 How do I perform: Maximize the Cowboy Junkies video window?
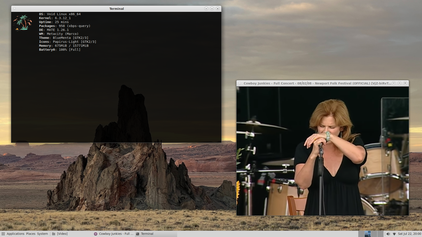[399, 83]
